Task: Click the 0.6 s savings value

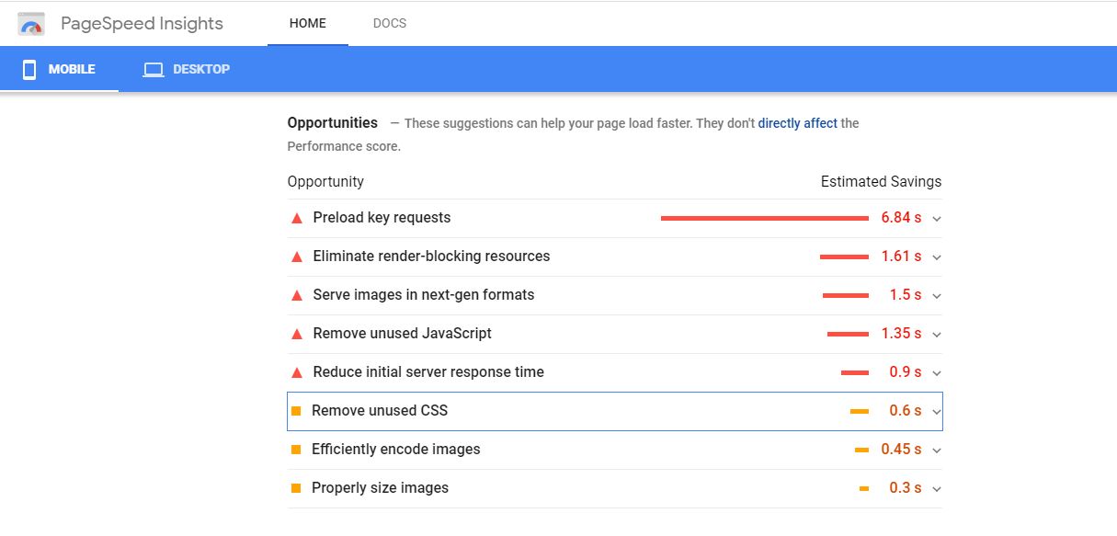Action: pos(906,411)
